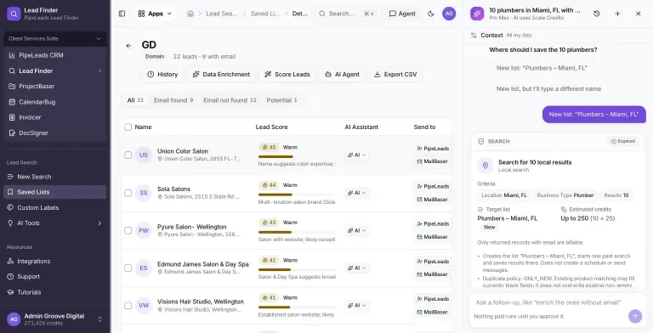Open AI dropdown for Sola Salons

point(356,193)
